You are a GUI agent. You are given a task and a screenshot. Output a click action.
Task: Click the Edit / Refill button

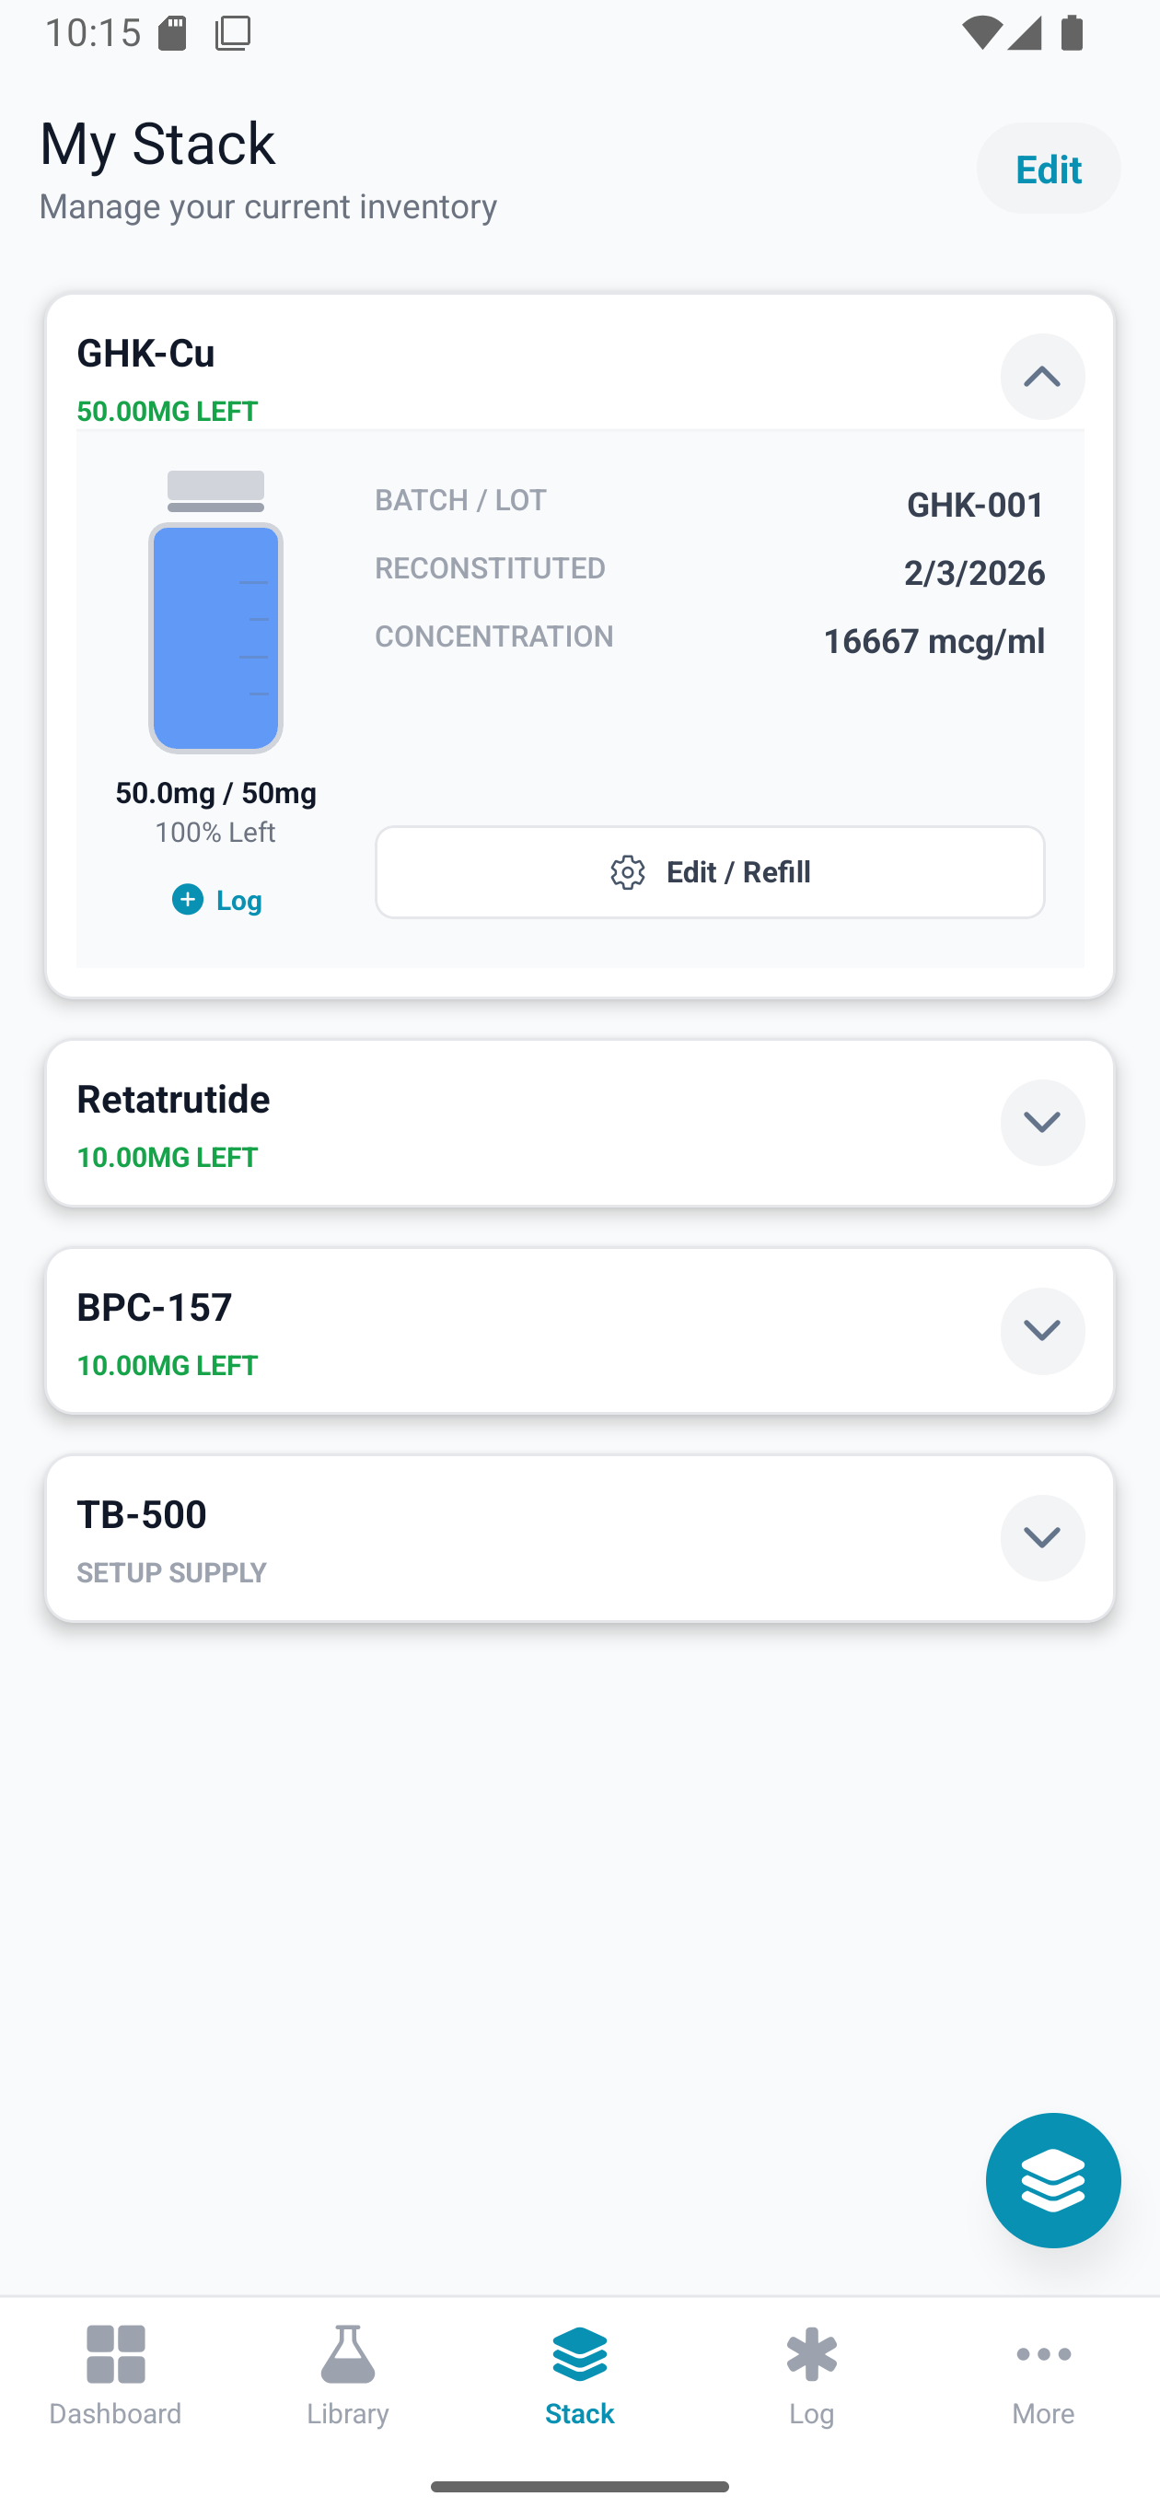tap(709, 871)
